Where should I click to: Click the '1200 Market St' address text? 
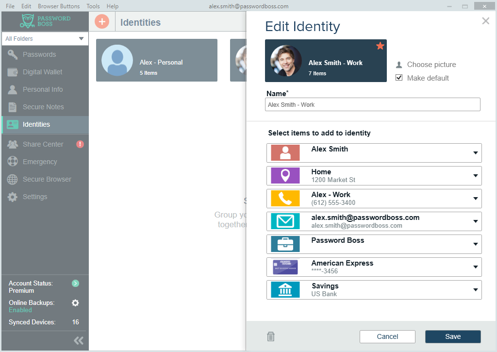[x=333, y=180]
